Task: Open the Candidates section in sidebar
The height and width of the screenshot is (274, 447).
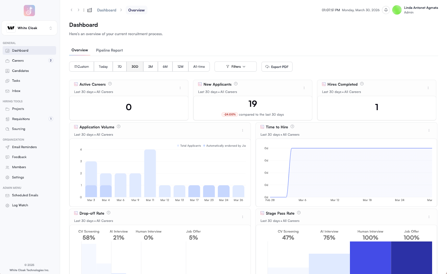Action: click(x=20, y=71)
